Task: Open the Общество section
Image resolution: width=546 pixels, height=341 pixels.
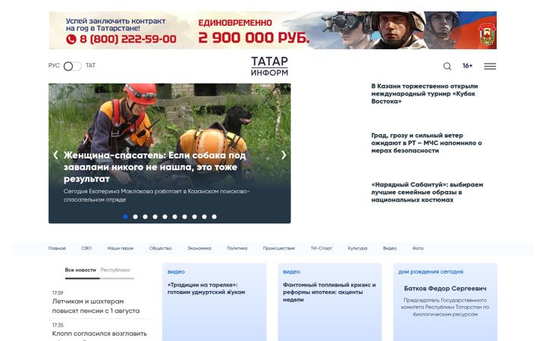Action: 160,248
